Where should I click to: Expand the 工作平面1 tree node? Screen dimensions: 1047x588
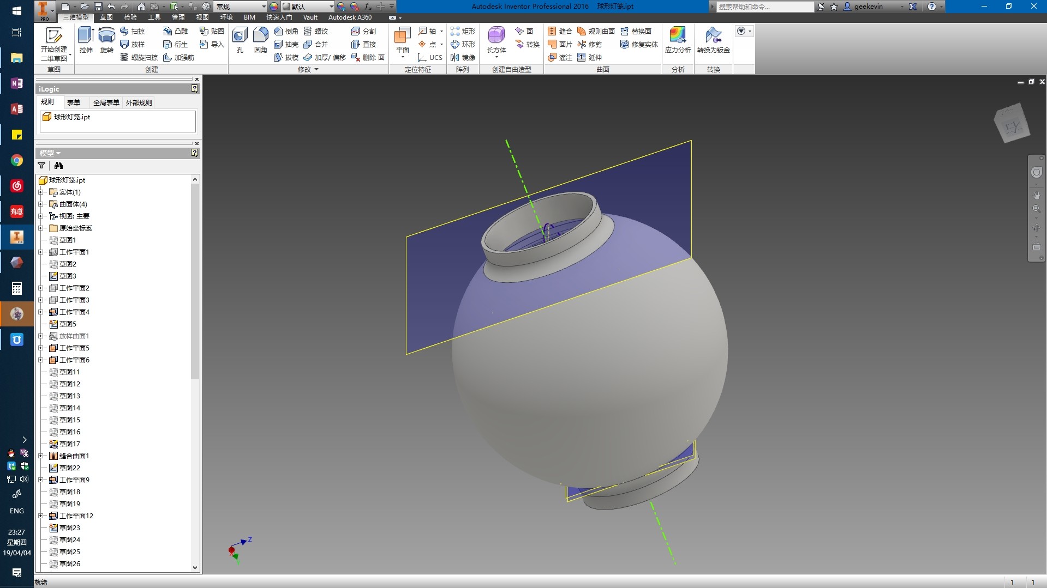[41, 252]
